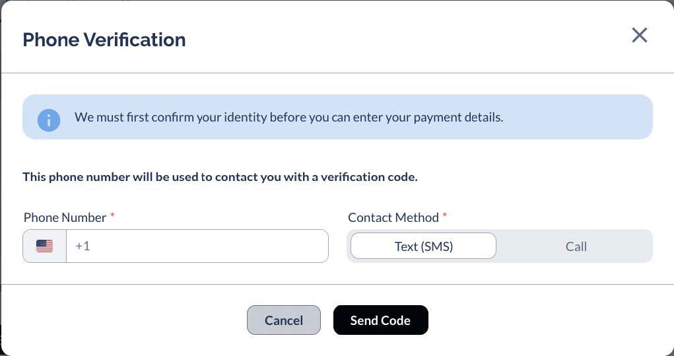Switch contact method to Call

point(576,246)
